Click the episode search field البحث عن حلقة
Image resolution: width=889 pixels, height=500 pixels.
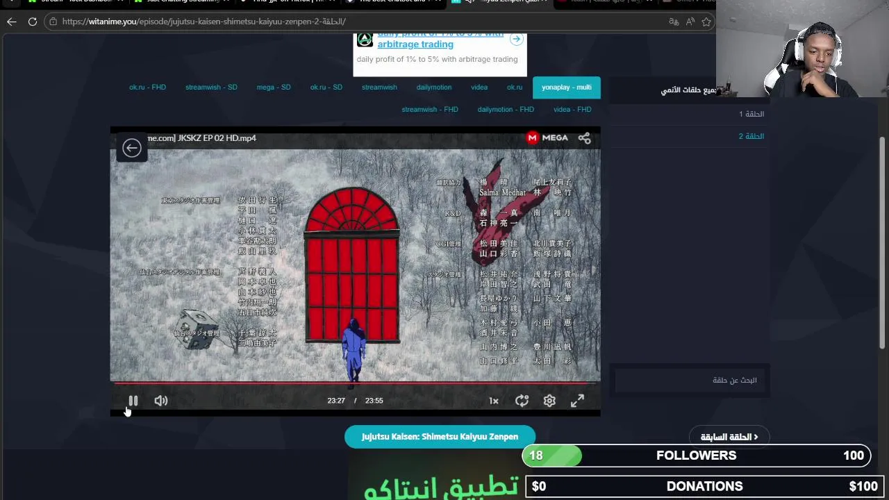(690, 381)
